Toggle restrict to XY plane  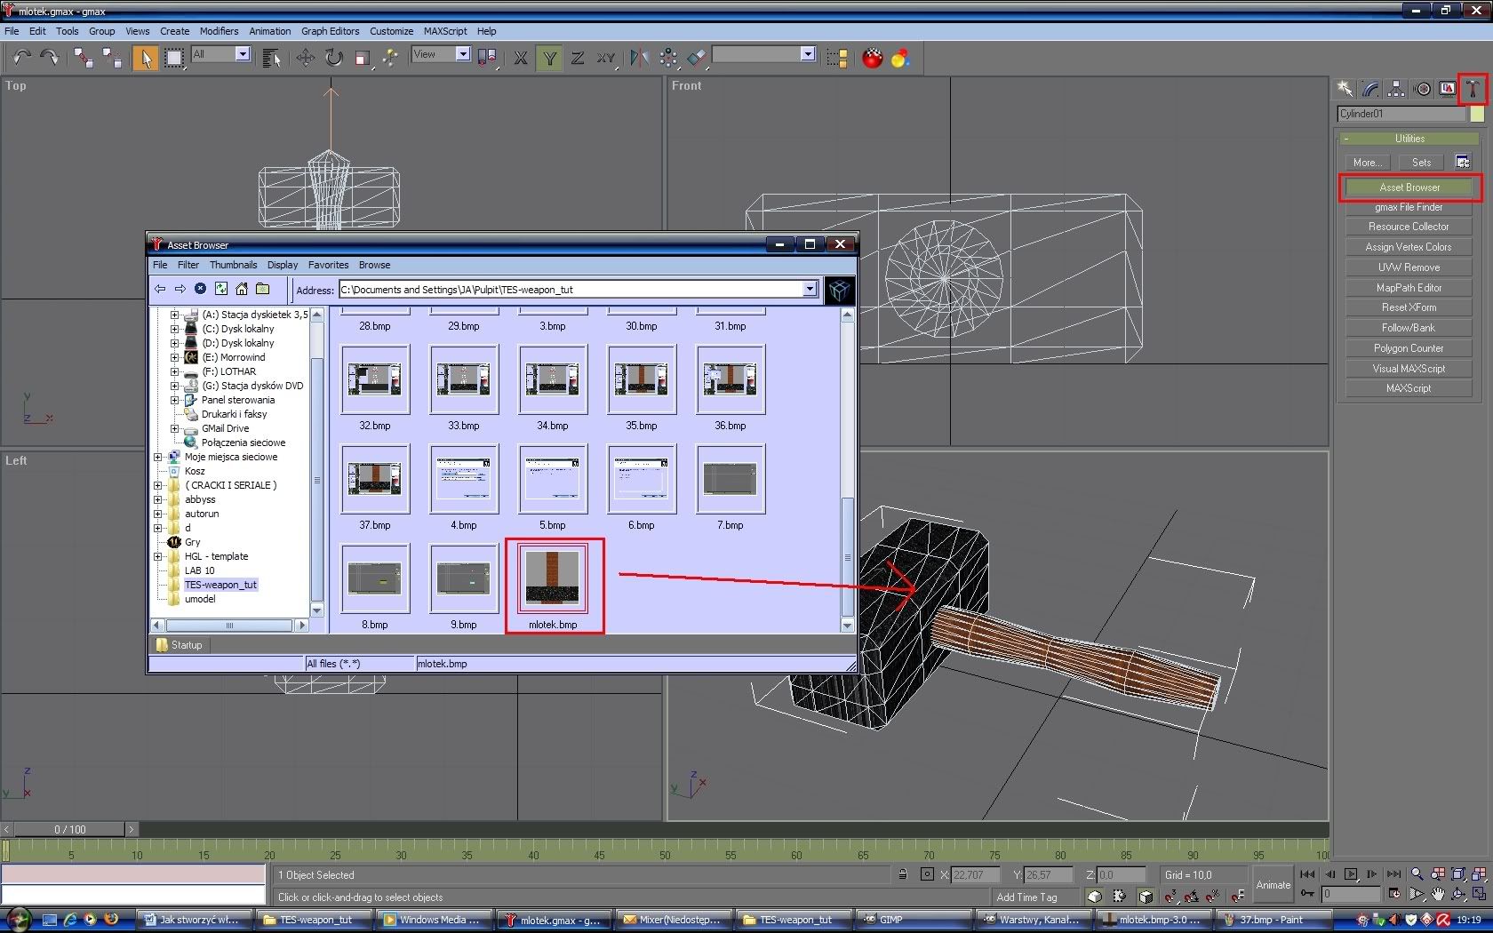pyautogui.click(x=606, y=58)
